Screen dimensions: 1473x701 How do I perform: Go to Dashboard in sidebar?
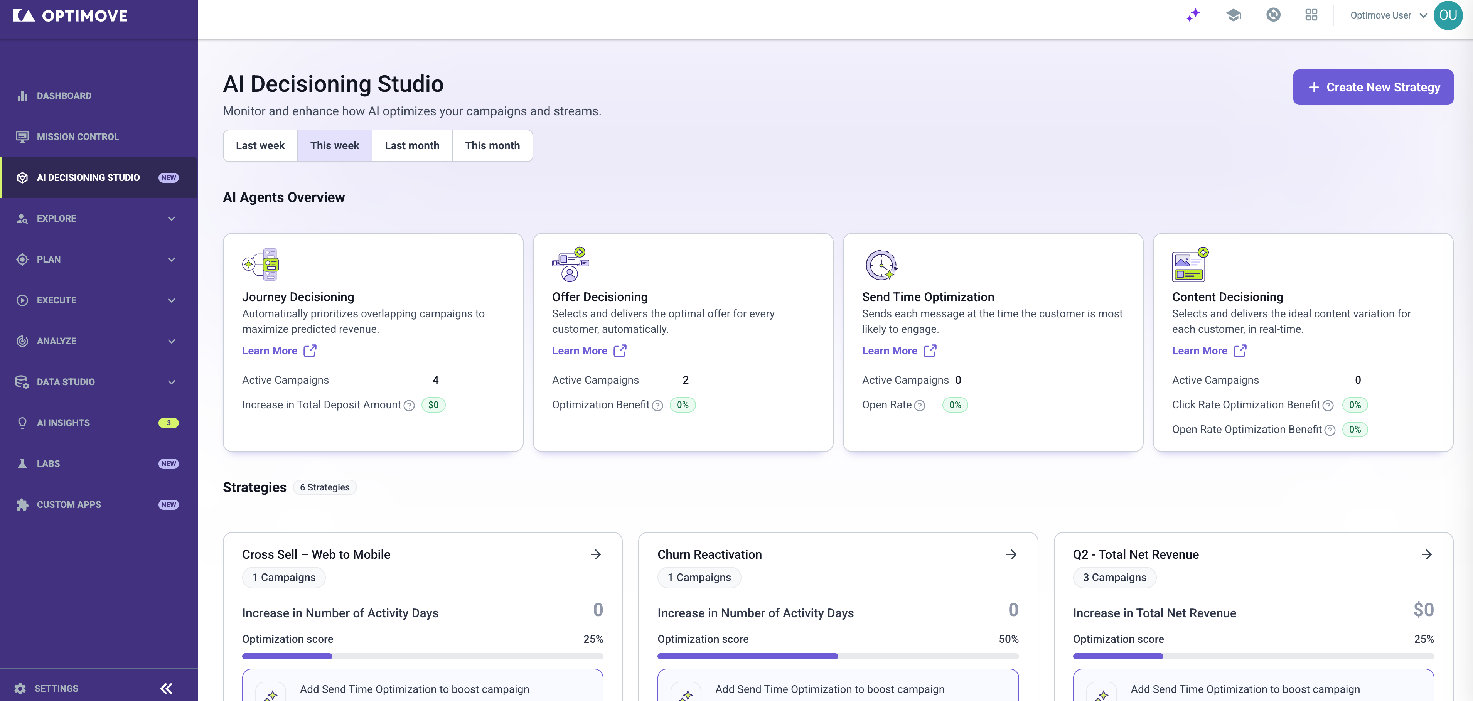pyautogui.click(x=98, y=96)
